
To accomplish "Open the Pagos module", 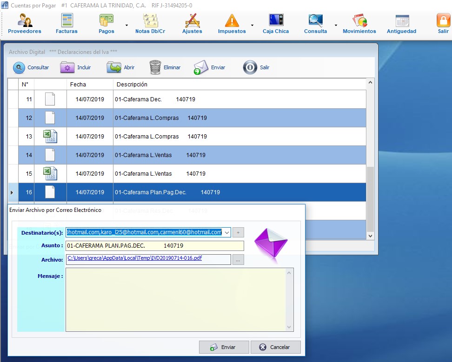I will click(x=106, y=24).
